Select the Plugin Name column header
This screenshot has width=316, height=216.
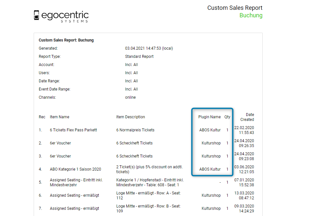209,117
